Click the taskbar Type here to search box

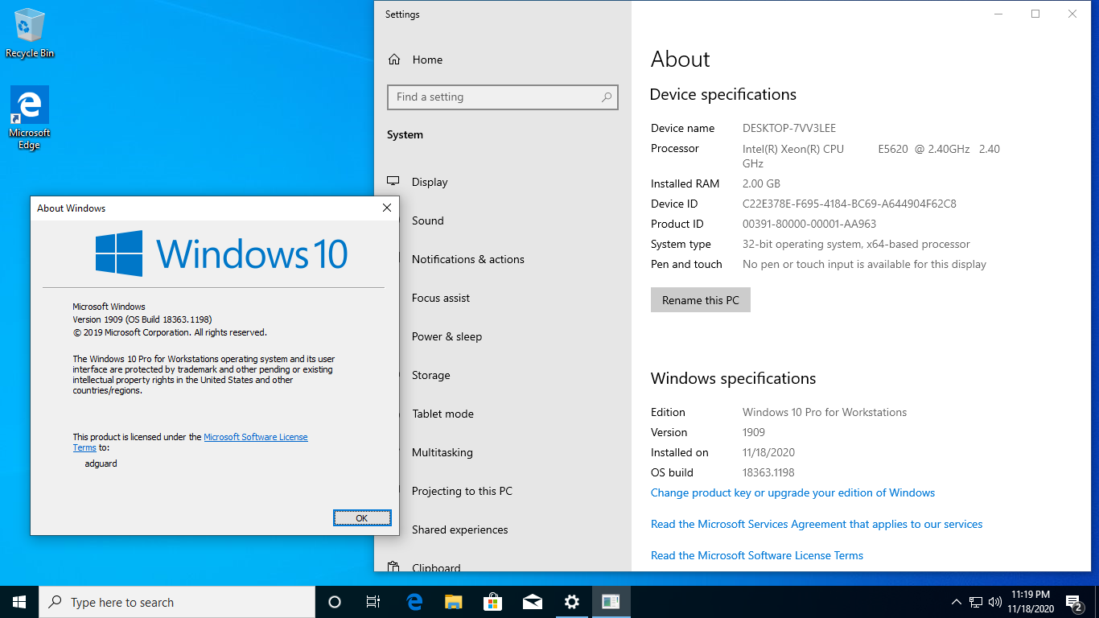coord(177,602)
